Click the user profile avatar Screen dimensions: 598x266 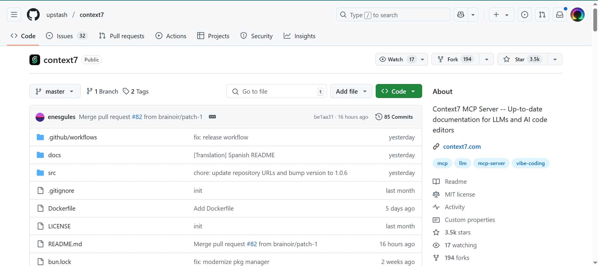577,15
